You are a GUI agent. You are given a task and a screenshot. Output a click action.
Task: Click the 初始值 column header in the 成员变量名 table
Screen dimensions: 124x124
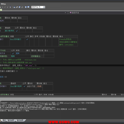pyautogui.click(x=42, y=37)
